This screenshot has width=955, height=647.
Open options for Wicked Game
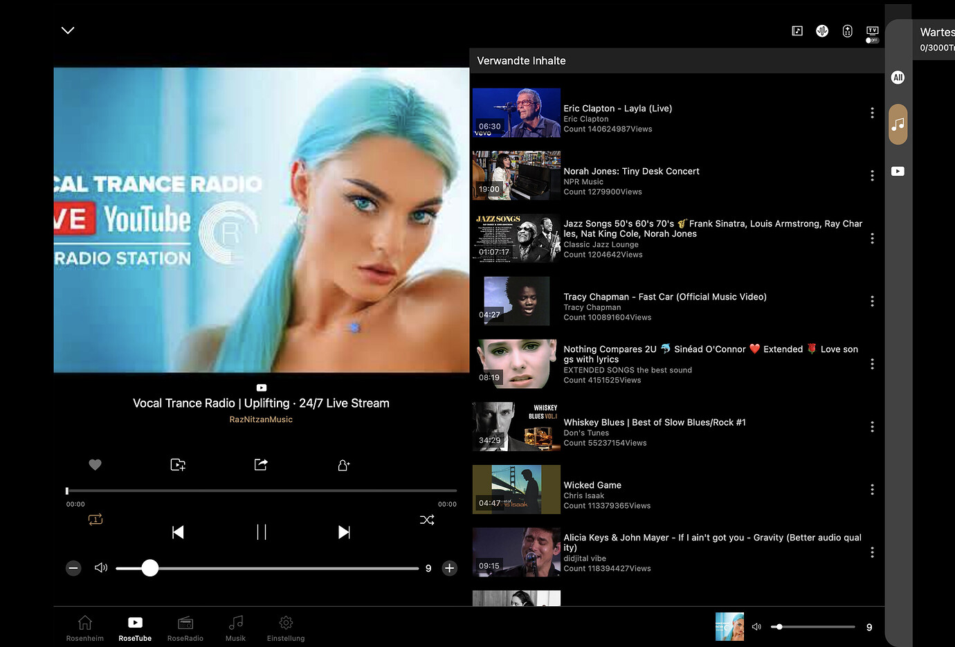872,489
